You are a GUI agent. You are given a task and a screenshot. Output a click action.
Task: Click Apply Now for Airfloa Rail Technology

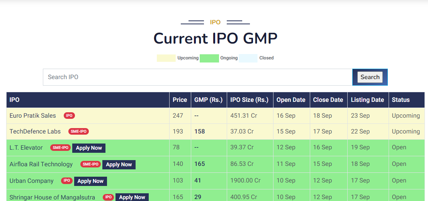coord(119,164)
